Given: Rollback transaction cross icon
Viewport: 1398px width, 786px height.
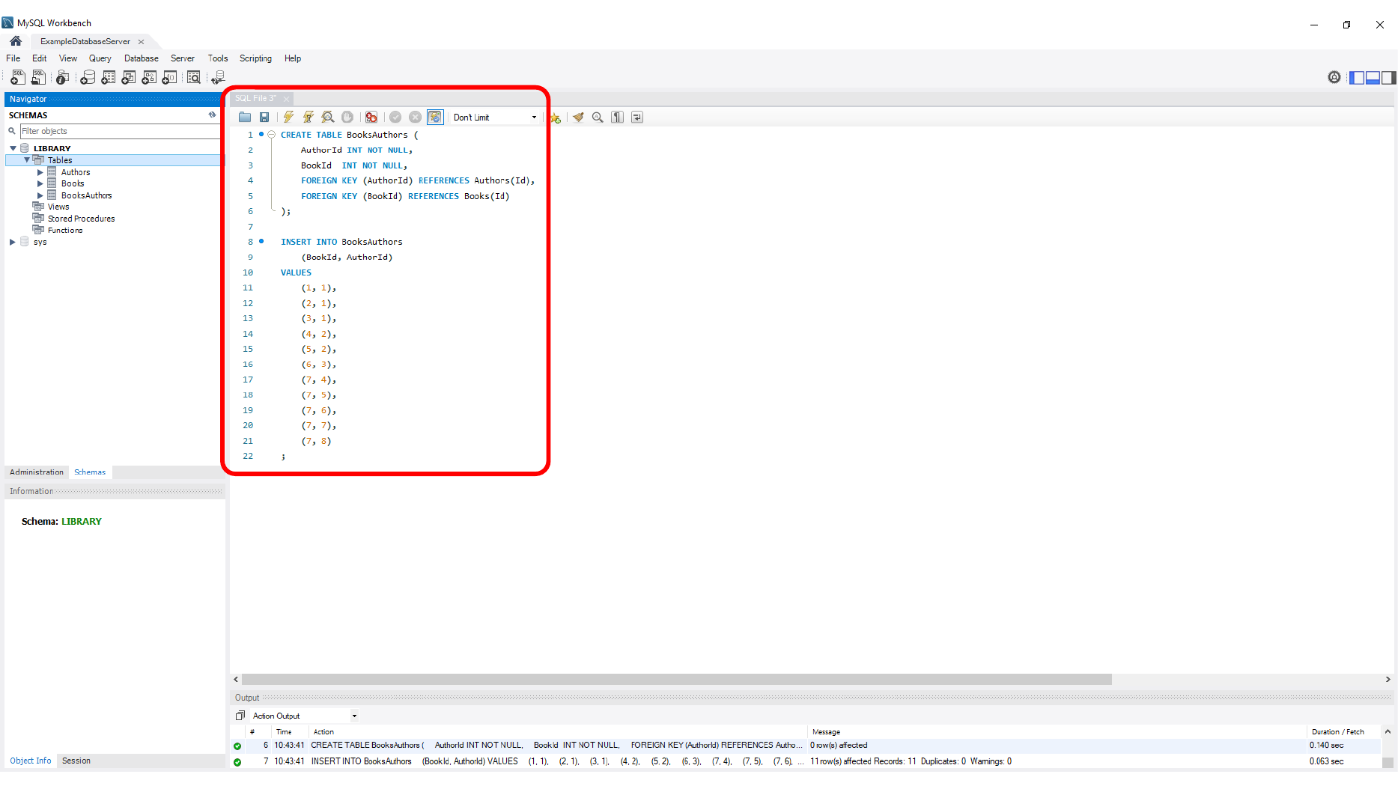Looking at the screenshot, I should (415, 117).
